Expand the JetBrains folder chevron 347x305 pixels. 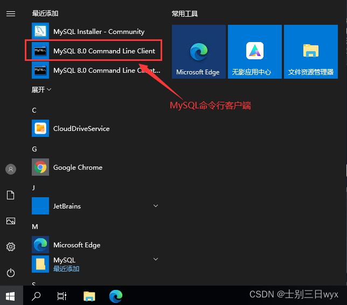156,206
